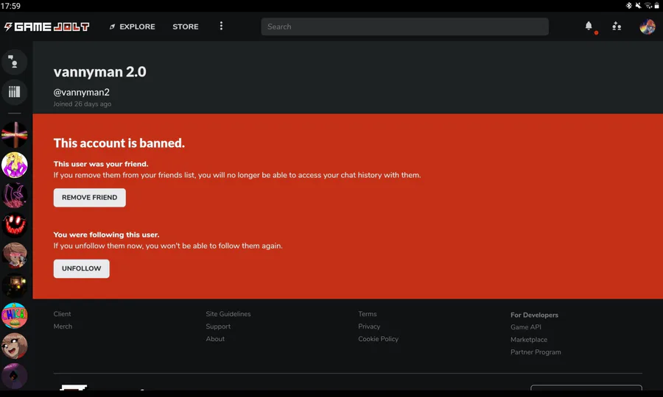
Task: Open the blonde purple character community
Action: point(14,165)
